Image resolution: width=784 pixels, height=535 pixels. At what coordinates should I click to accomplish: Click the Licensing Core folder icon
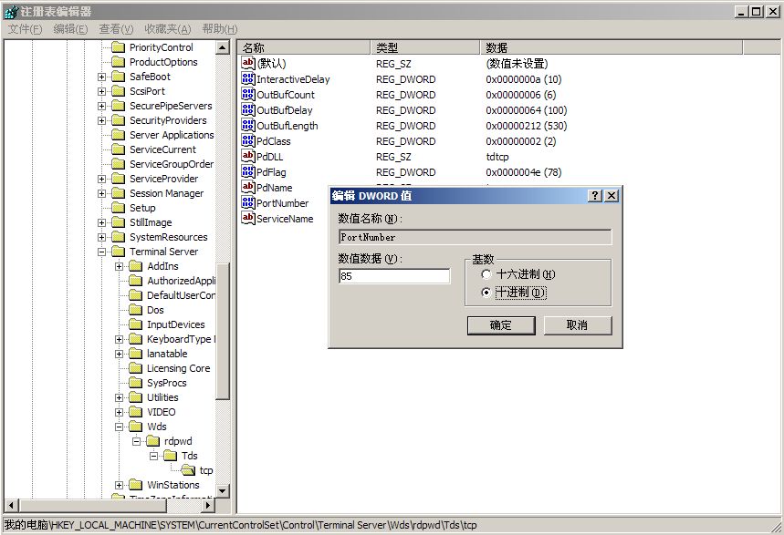tap(135, 368)
